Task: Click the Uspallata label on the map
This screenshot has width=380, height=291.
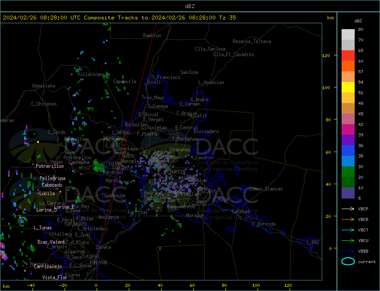Action: 43,86
